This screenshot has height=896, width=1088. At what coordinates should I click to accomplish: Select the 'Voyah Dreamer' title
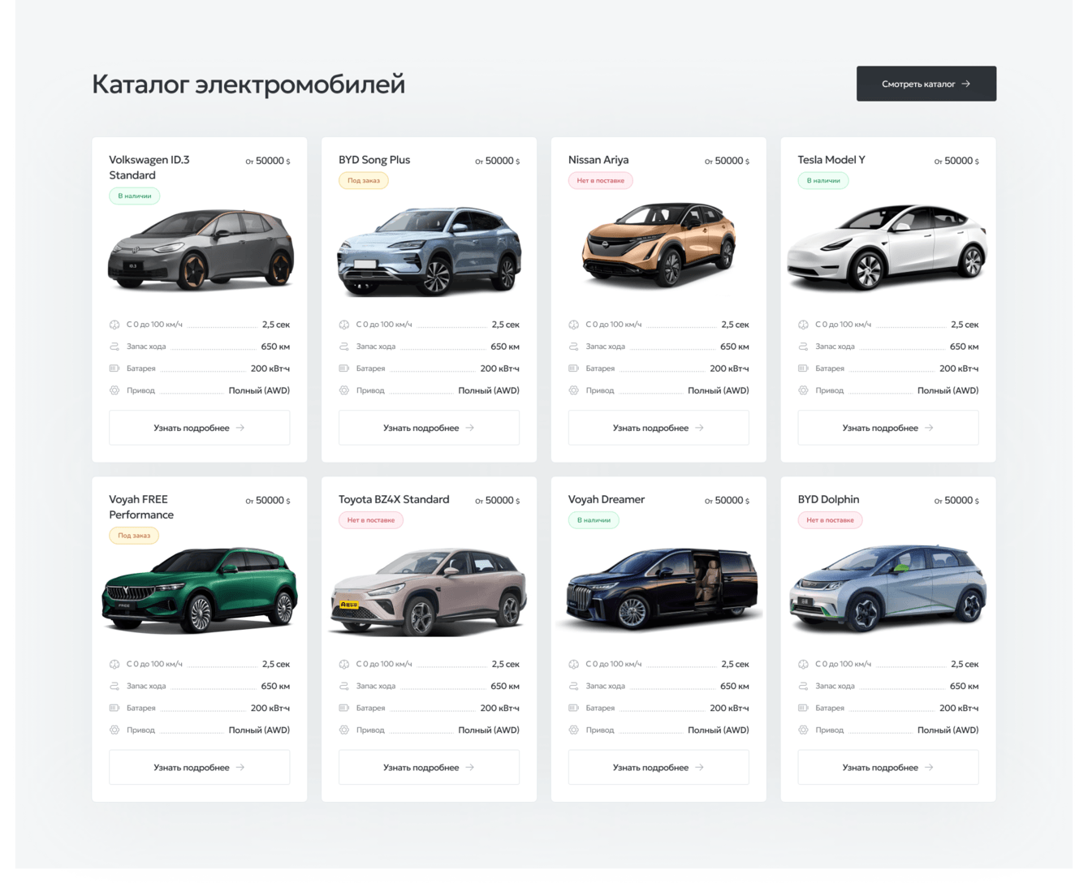point(607,499)
